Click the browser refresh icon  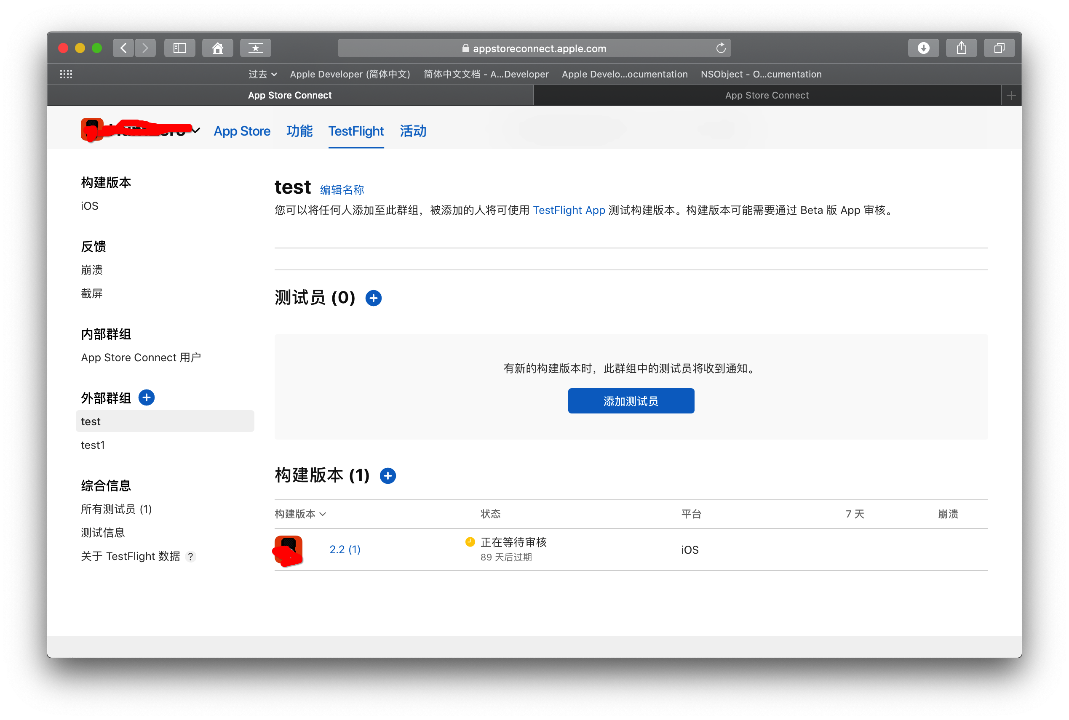pyautogui.click(x=721, y=48)
